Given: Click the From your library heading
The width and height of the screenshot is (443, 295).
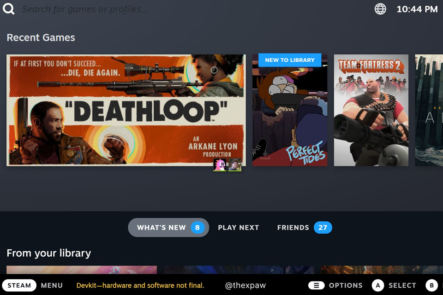Looking at the screenshot, I should pyautogui.click(x=48, y=253).
